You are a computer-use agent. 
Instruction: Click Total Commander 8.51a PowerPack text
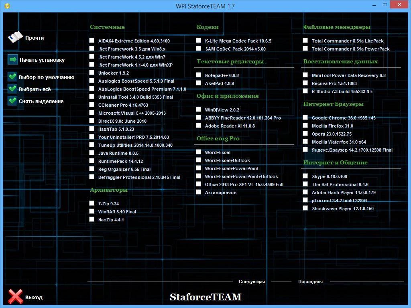(350, 49)
